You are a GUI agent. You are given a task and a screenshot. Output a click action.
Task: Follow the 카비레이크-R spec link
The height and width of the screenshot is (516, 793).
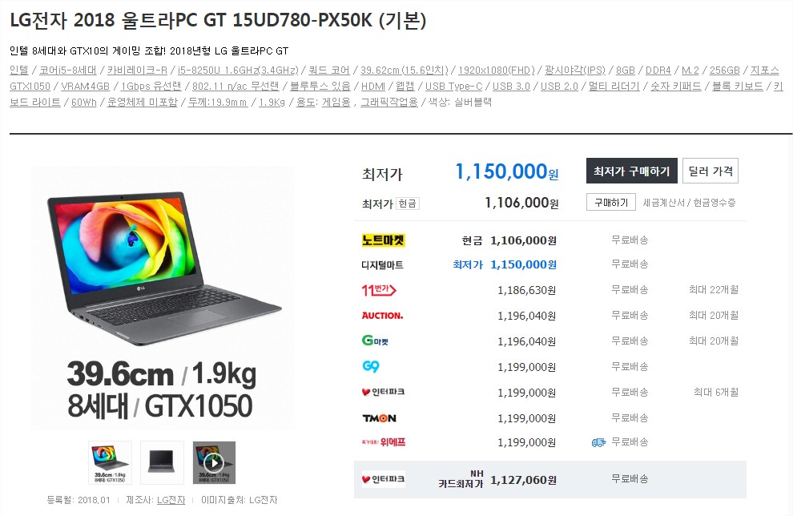coord(137,71)
